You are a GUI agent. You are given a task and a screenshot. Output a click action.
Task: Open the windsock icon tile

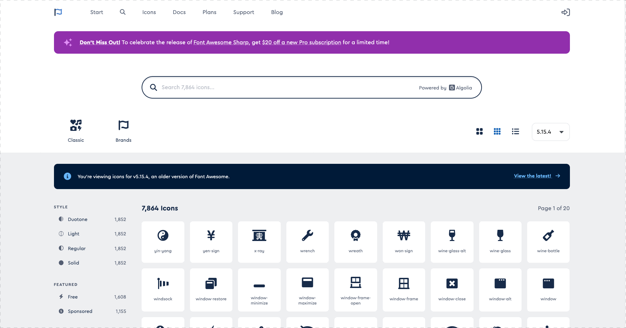click(163, 290)
